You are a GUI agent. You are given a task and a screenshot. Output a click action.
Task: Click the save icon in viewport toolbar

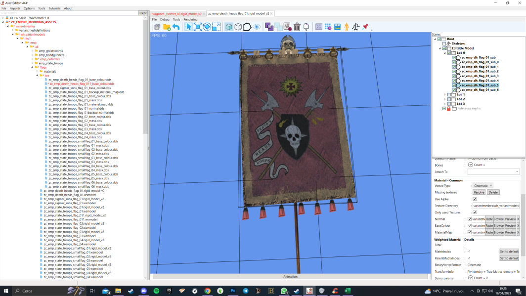pyautogui.click(x=157, y=27)
